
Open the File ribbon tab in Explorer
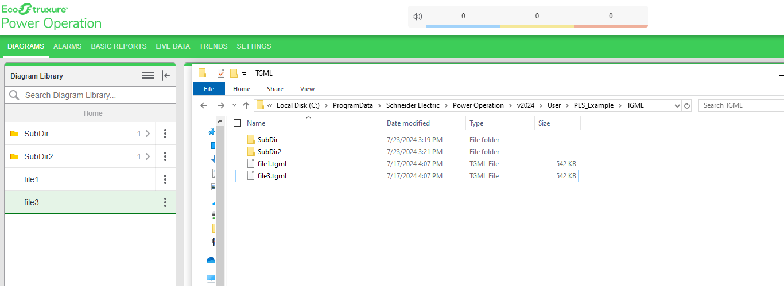point(209,89)
